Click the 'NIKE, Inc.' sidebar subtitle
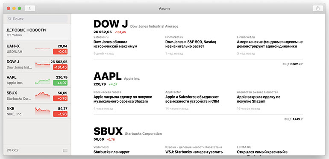 pos(15,114)
